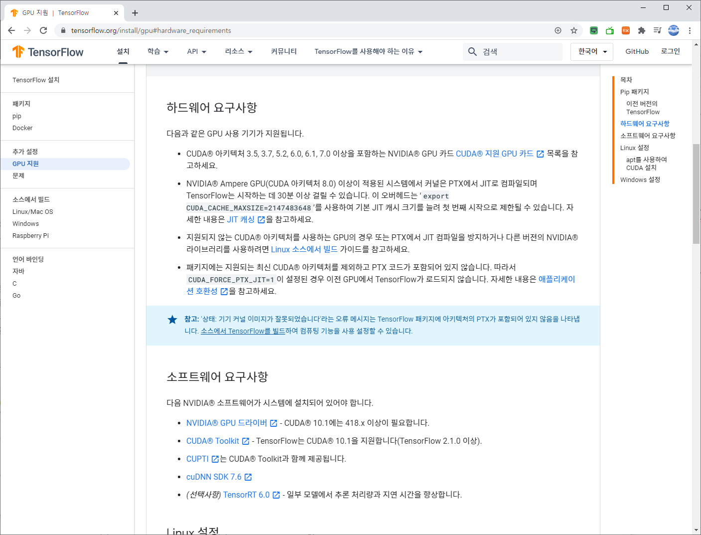Select Go in sidebar
The height and width of the screenshot is (535, 701).
pyautogui.click(x=16, y=296)
